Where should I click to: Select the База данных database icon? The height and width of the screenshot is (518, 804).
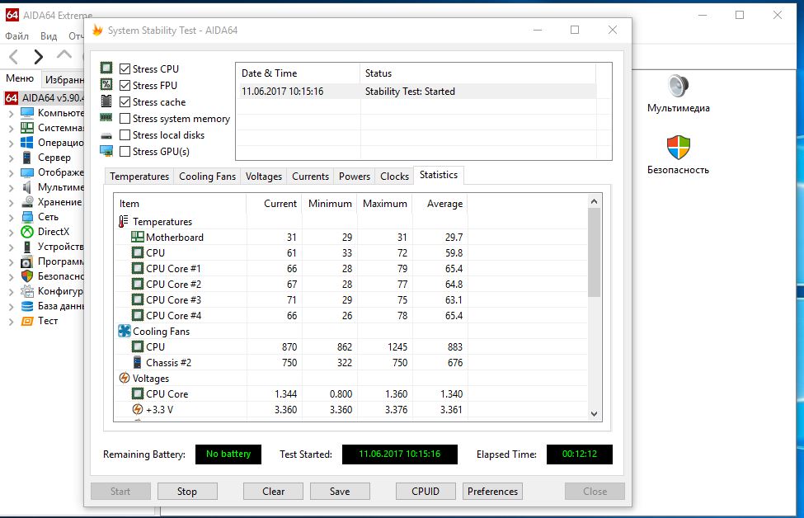tap(27, 306)
